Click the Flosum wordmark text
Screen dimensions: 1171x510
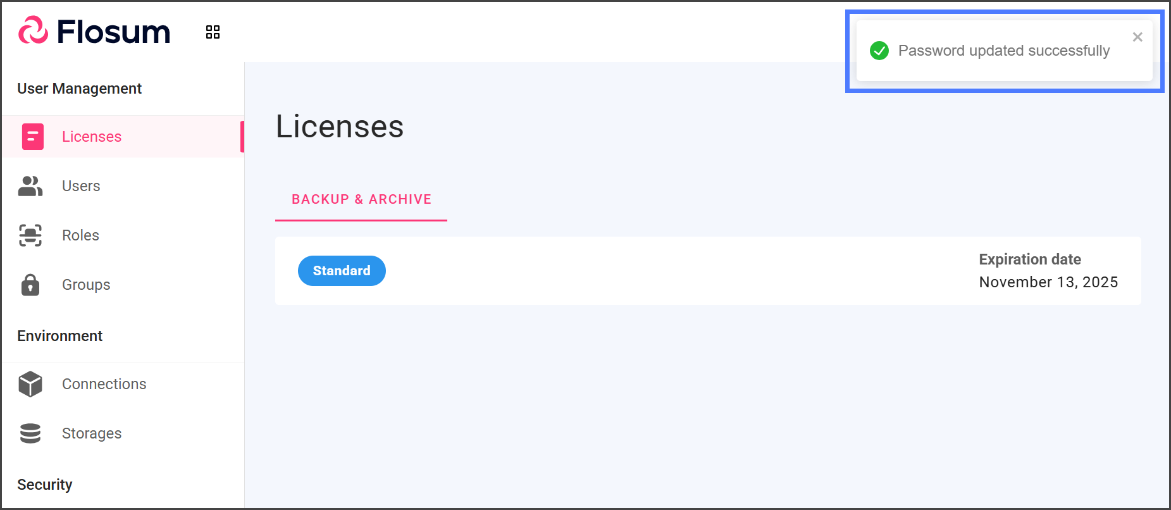tap(114, 32)
